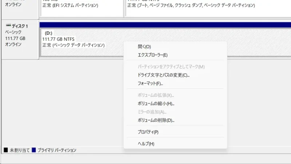
Task: Click the black 未割り当て legend swatch
Action: [5, 150]
